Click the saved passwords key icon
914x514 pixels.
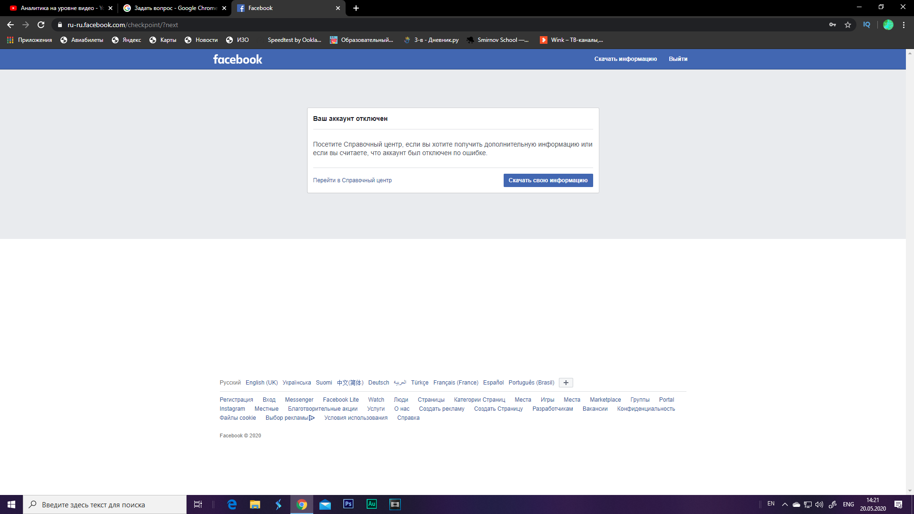pos(833,25)
